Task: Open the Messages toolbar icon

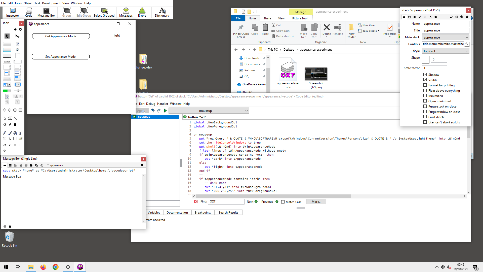Action: coord(126,12)
